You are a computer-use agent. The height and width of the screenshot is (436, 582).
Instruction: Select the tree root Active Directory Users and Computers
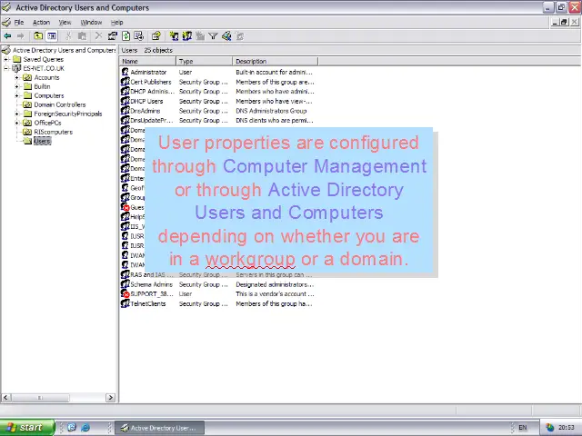64,50
